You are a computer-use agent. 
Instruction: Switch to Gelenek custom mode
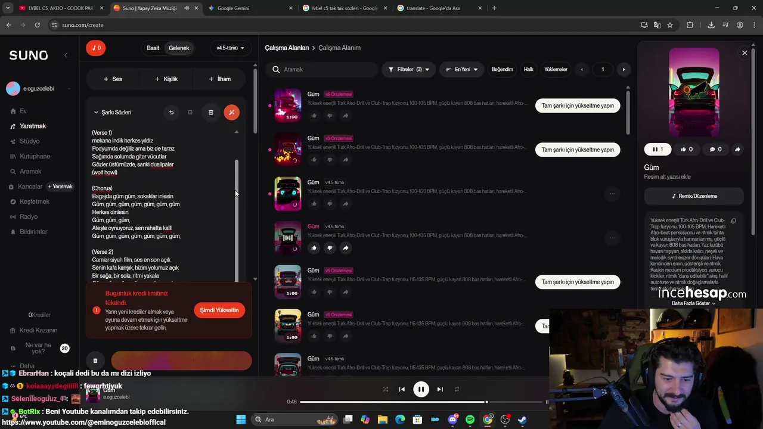[x=179, y=48]
